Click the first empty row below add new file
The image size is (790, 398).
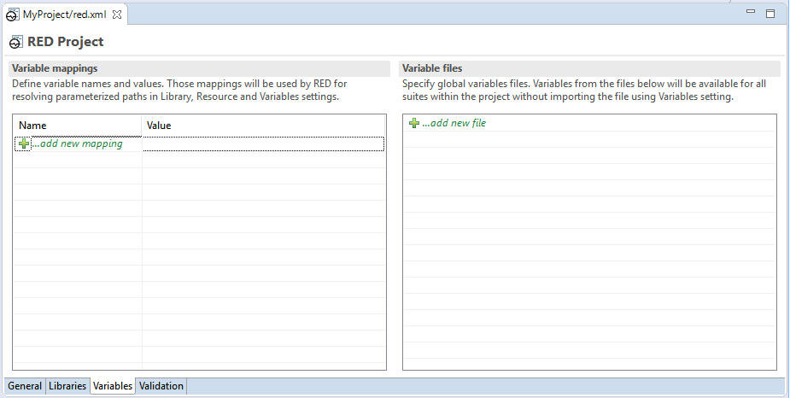[589, 139]
